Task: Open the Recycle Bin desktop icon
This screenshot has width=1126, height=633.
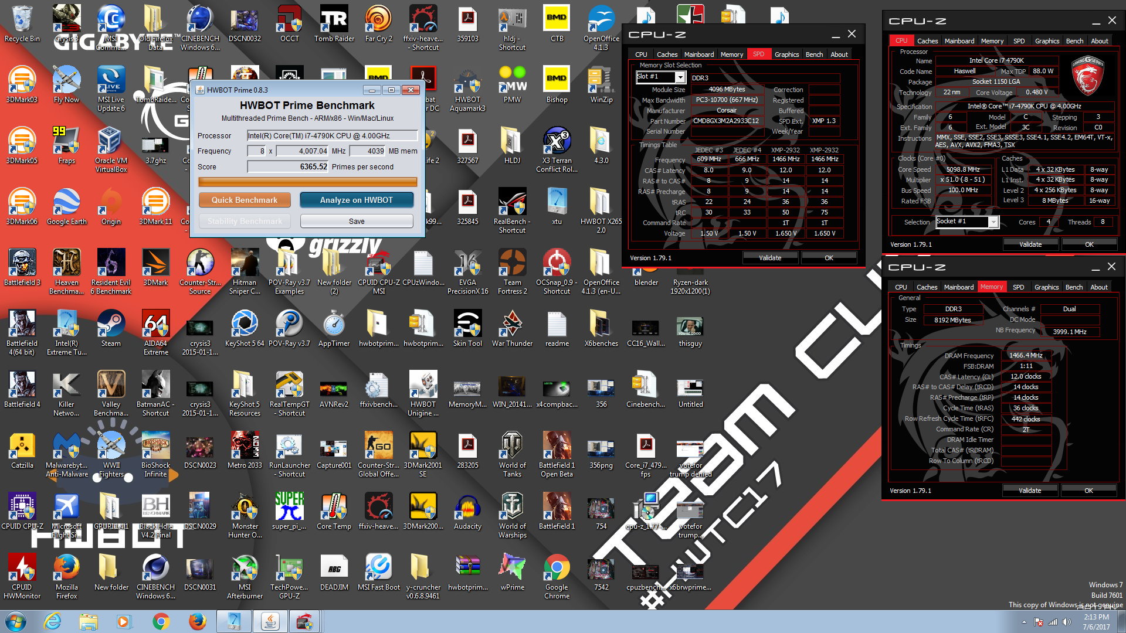Action: pyautogui.click(x=22, y=24)
